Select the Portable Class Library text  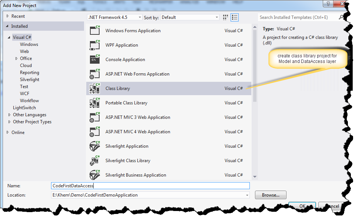[126, 103]
